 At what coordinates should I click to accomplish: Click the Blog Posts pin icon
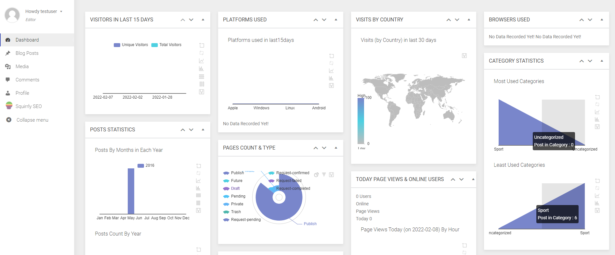pyautogui.click(x=8, y=53)
